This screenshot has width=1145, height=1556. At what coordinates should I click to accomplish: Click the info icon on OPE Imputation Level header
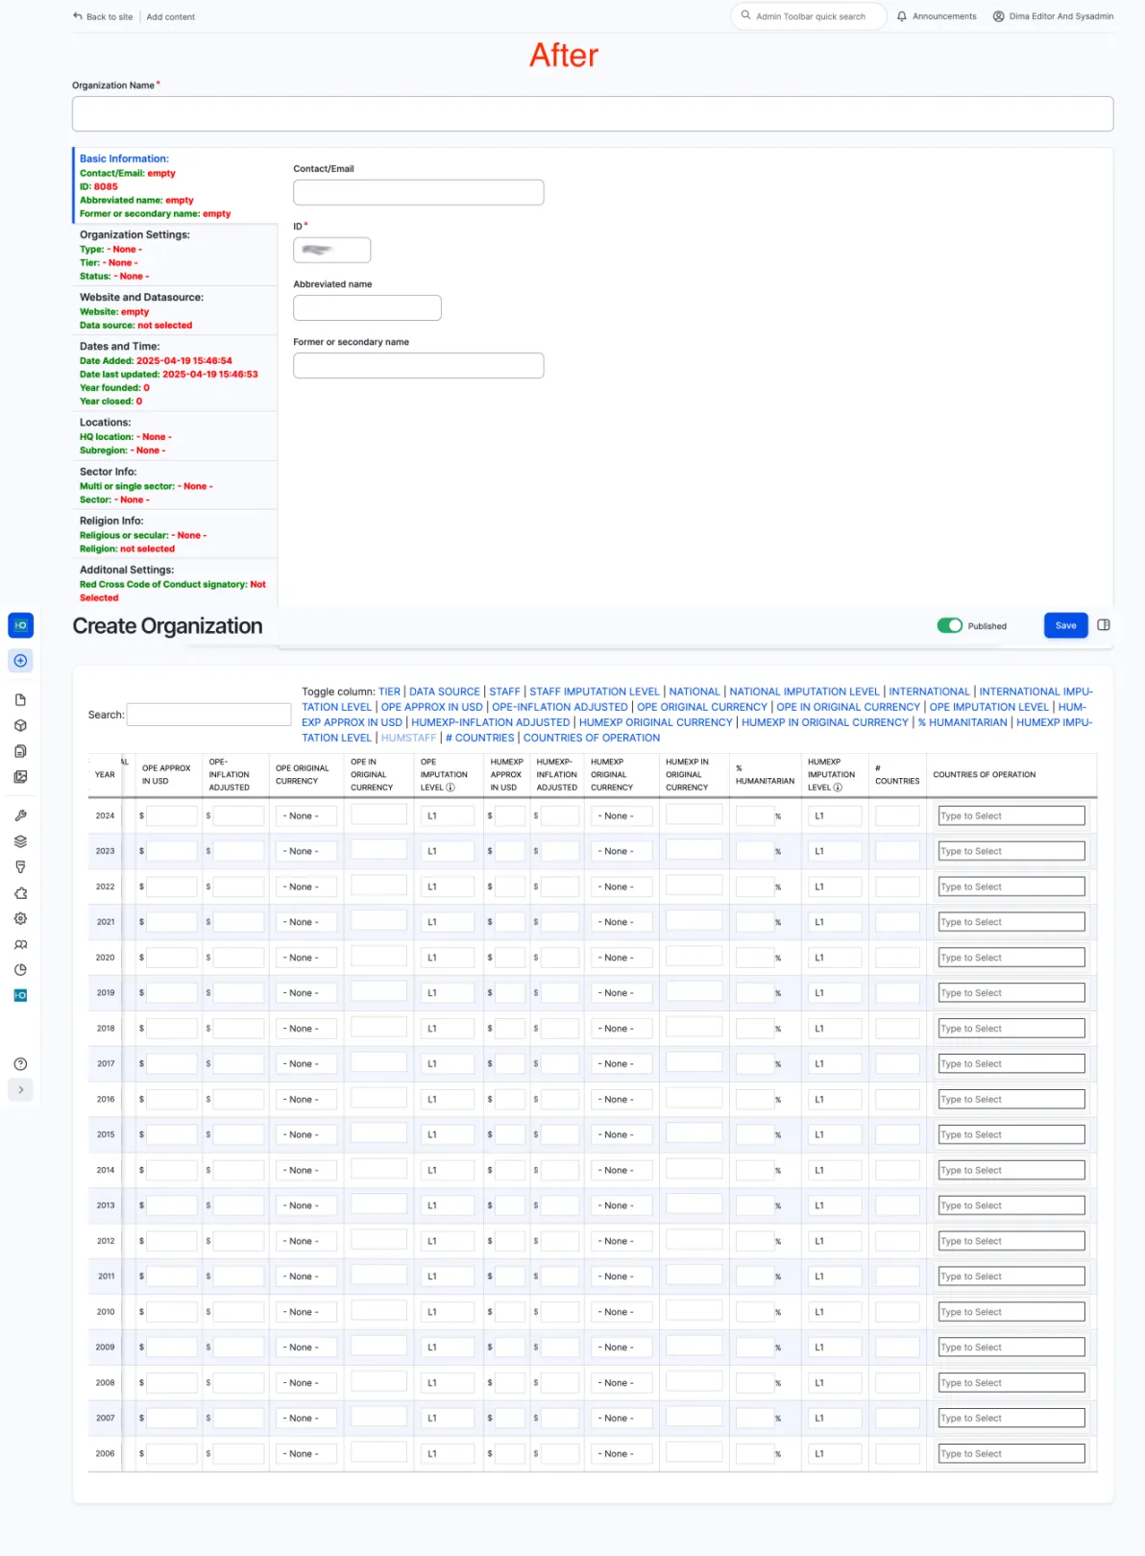click(x=451, y=788)
